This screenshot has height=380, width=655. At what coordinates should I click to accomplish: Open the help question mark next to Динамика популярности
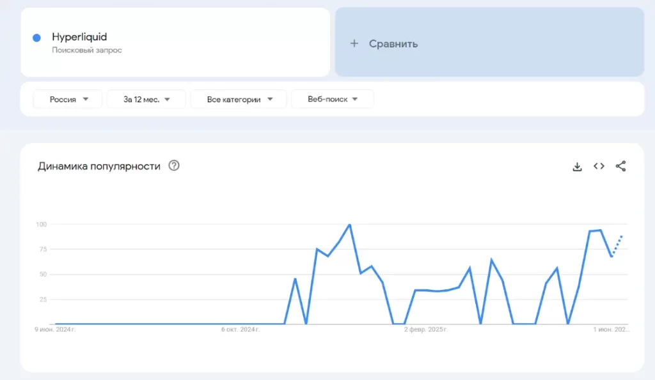tap(174, 165)
